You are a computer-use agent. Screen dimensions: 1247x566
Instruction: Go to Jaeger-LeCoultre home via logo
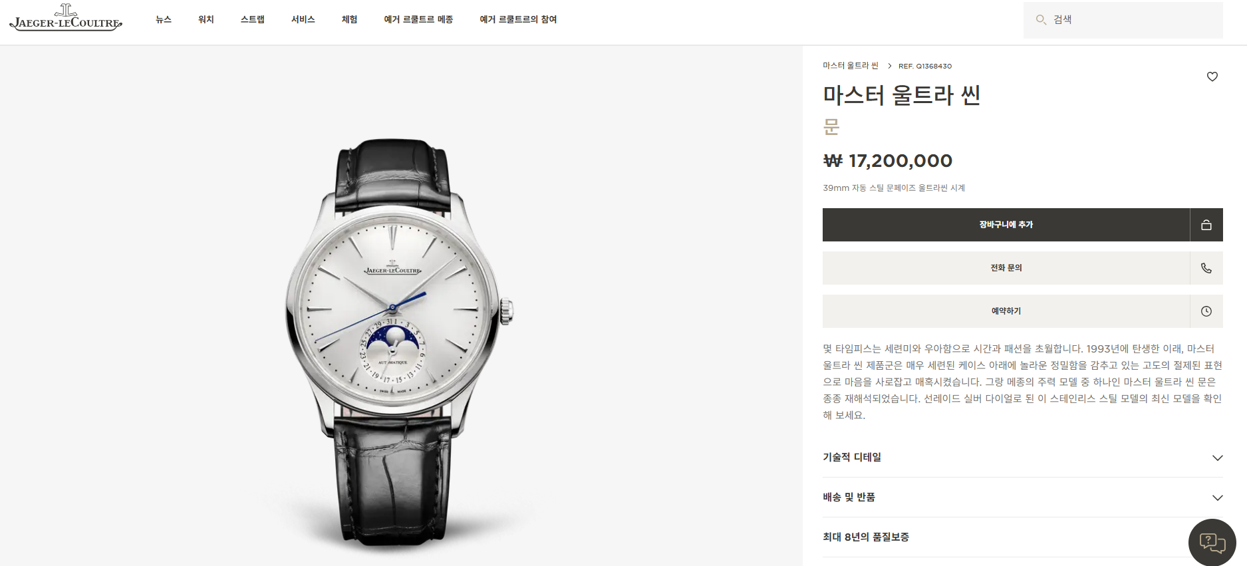(66, 18)
